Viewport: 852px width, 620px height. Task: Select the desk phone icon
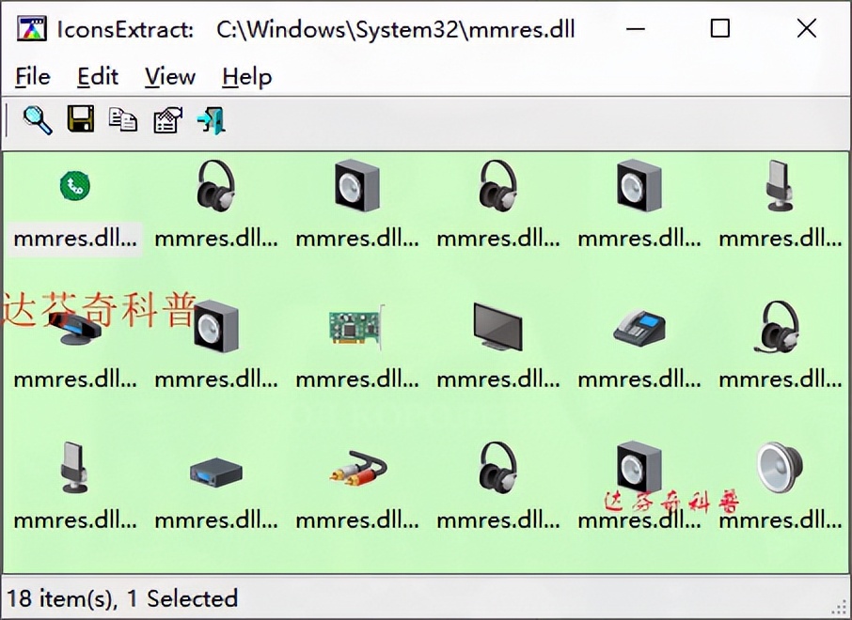[639, 327]
